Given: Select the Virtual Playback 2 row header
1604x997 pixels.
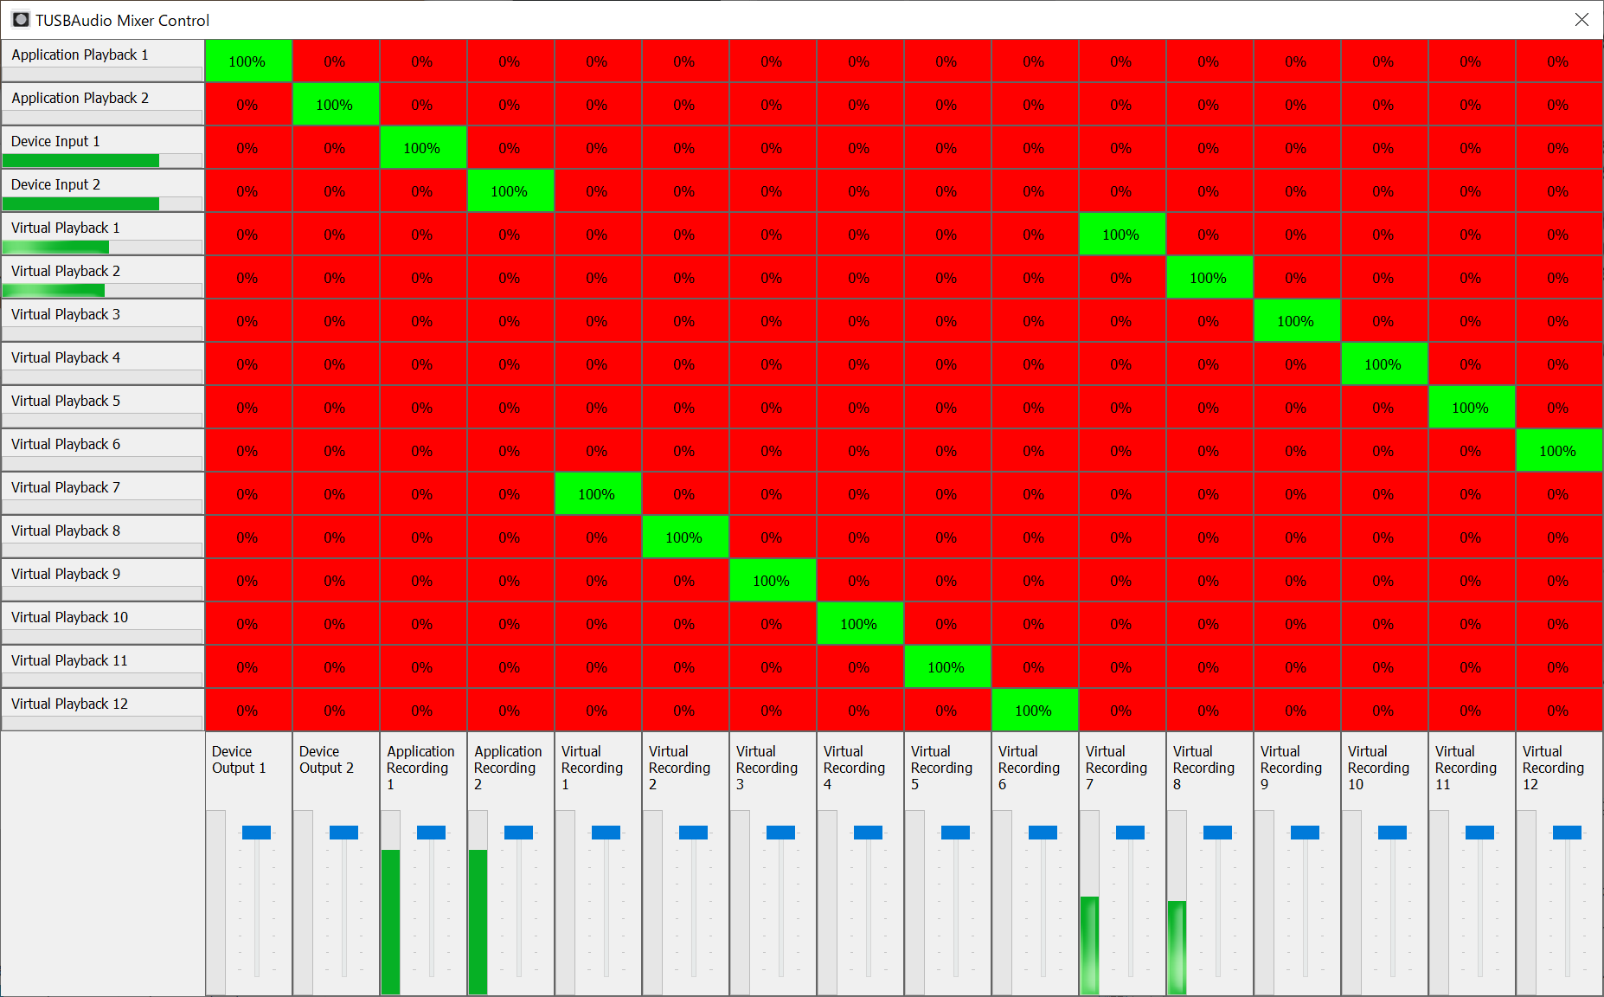Looking at the screenshot, I should [102, 277].
